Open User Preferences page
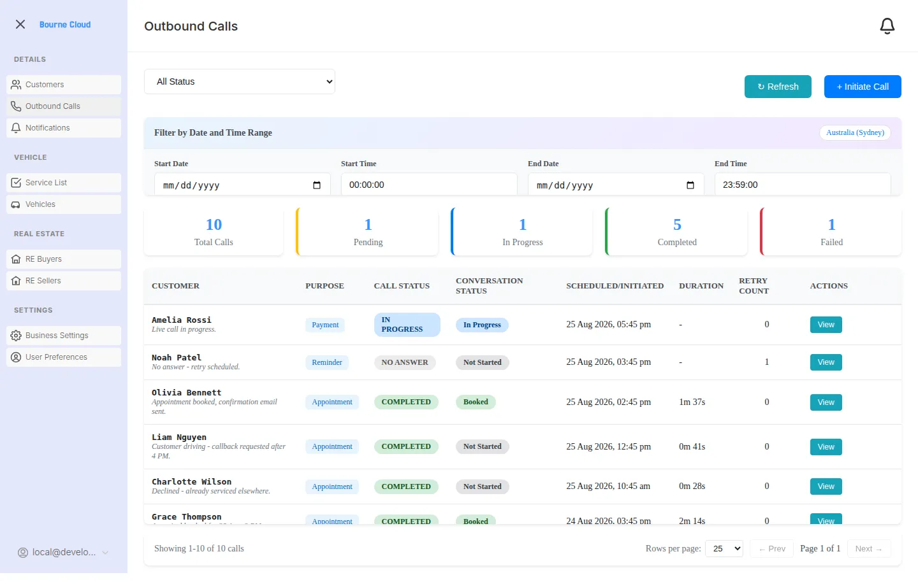This screenshot has height=582, width=918. 64,357
